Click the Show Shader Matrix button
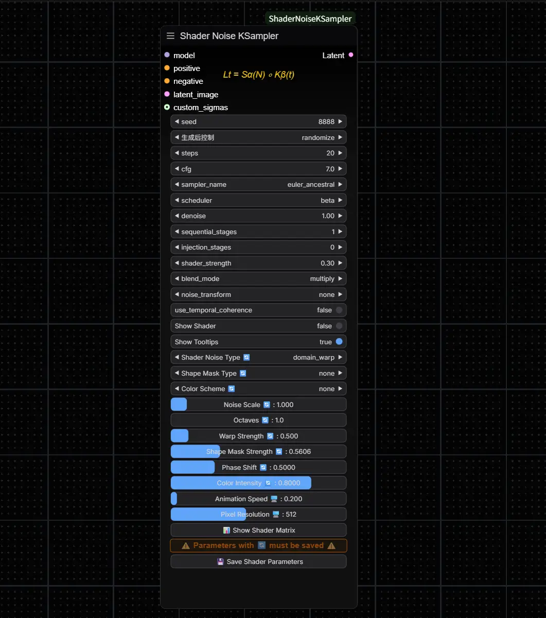 coord(258,530)
